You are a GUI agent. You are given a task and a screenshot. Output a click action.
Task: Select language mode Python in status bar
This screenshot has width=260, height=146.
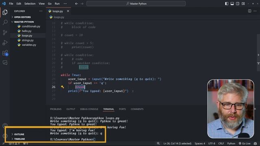click(x=231, y=144)
